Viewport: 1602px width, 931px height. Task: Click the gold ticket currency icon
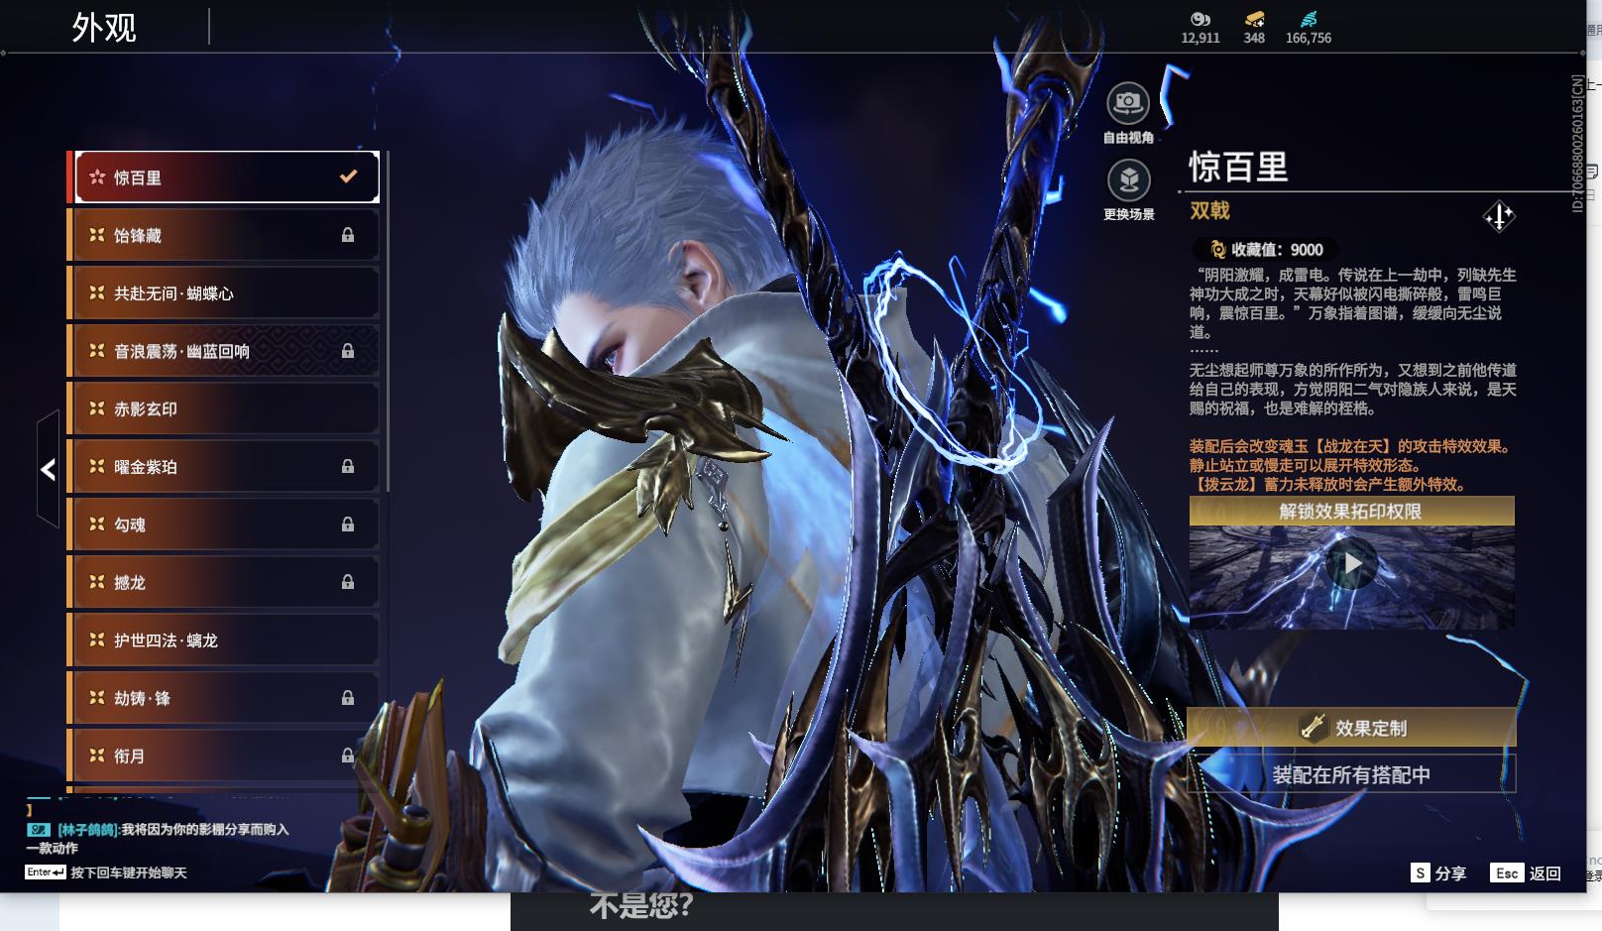pos(1254,19)
